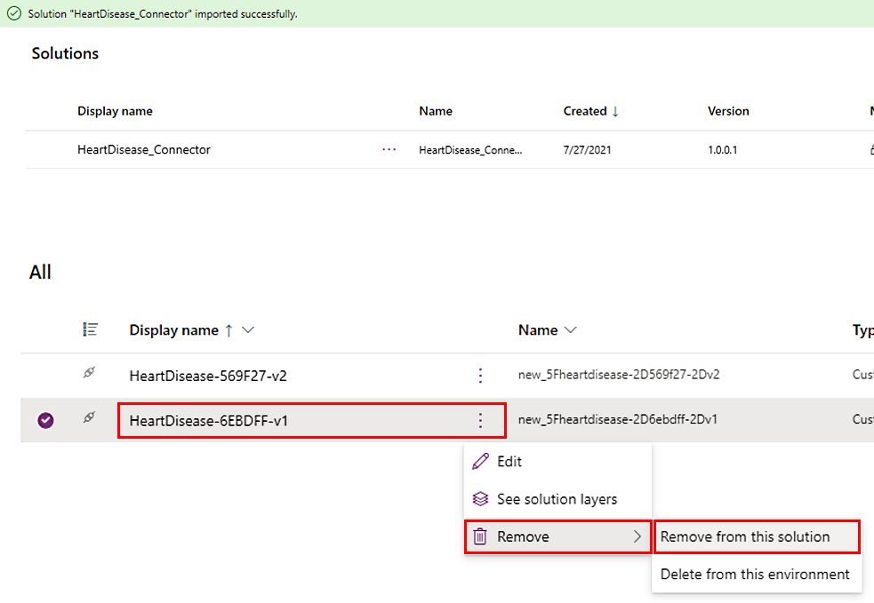The width and height of the screenshot is (874, 603).
Task: Select Delete from this environment
Action: [x=755, y=574]
